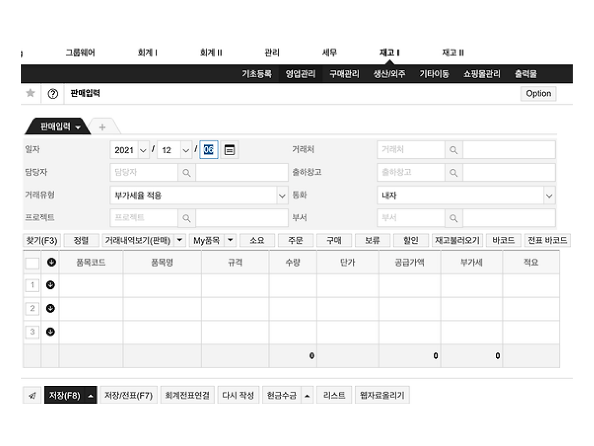Open the help question mark icon

53,94
